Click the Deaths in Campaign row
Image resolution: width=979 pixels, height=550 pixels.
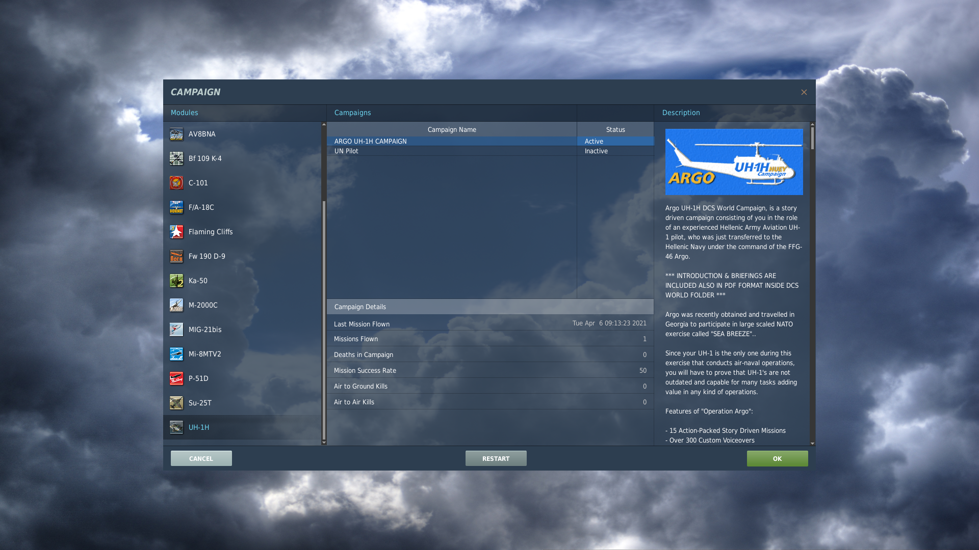click(x=490, y=354)
